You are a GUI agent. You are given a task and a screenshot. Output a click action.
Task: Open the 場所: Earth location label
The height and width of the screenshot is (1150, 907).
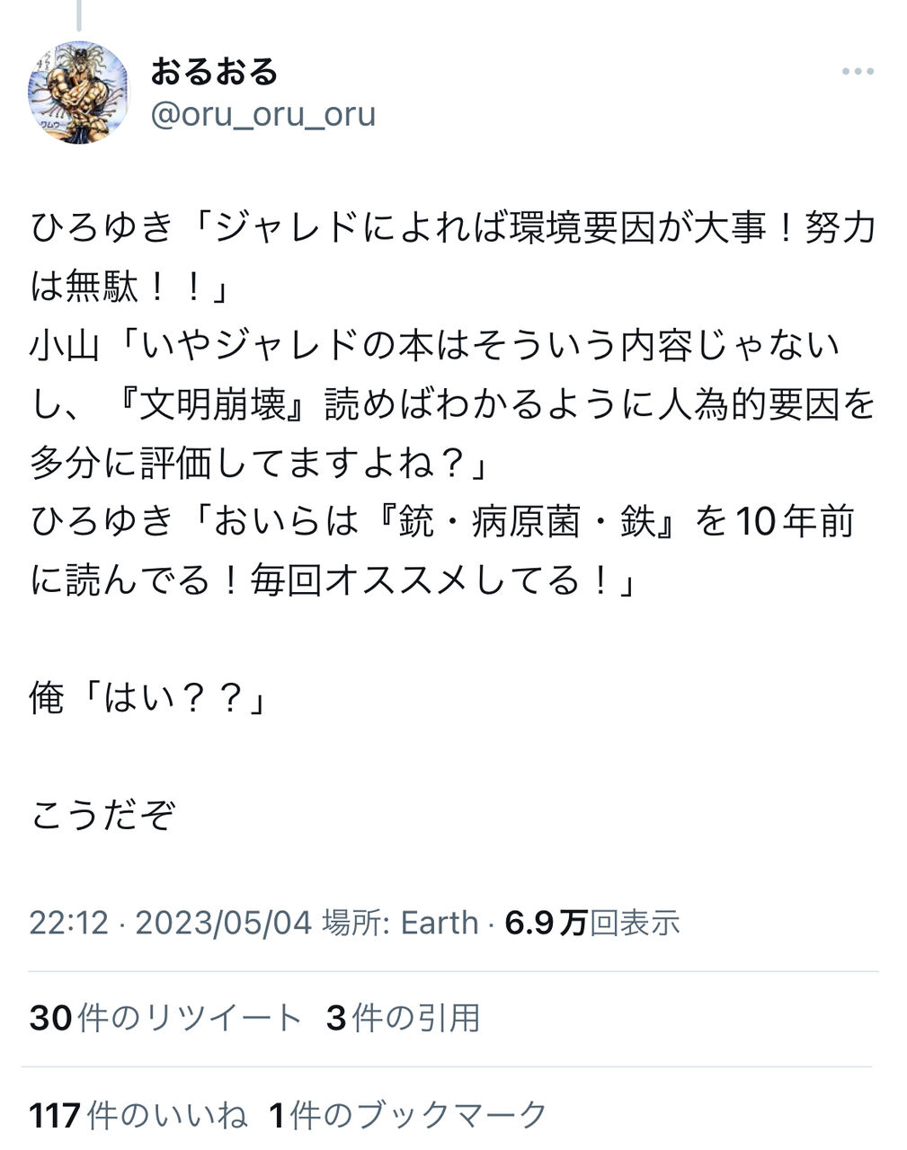[400, 923]
